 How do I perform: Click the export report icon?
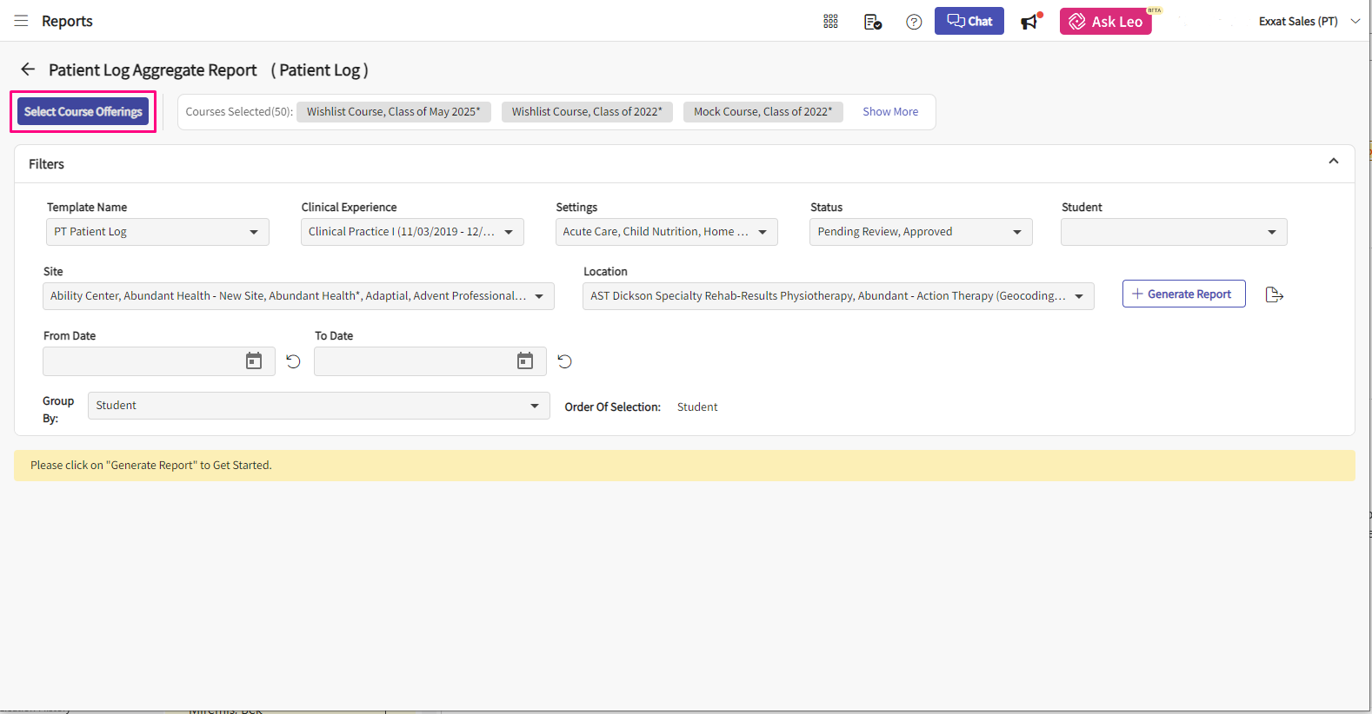coord(1275,294)
